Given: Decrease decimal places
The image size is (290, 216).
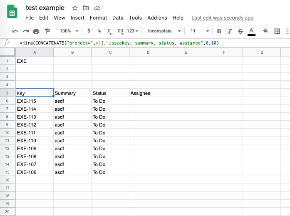Looking at the screenshot, I should click(x=109, y=31).
